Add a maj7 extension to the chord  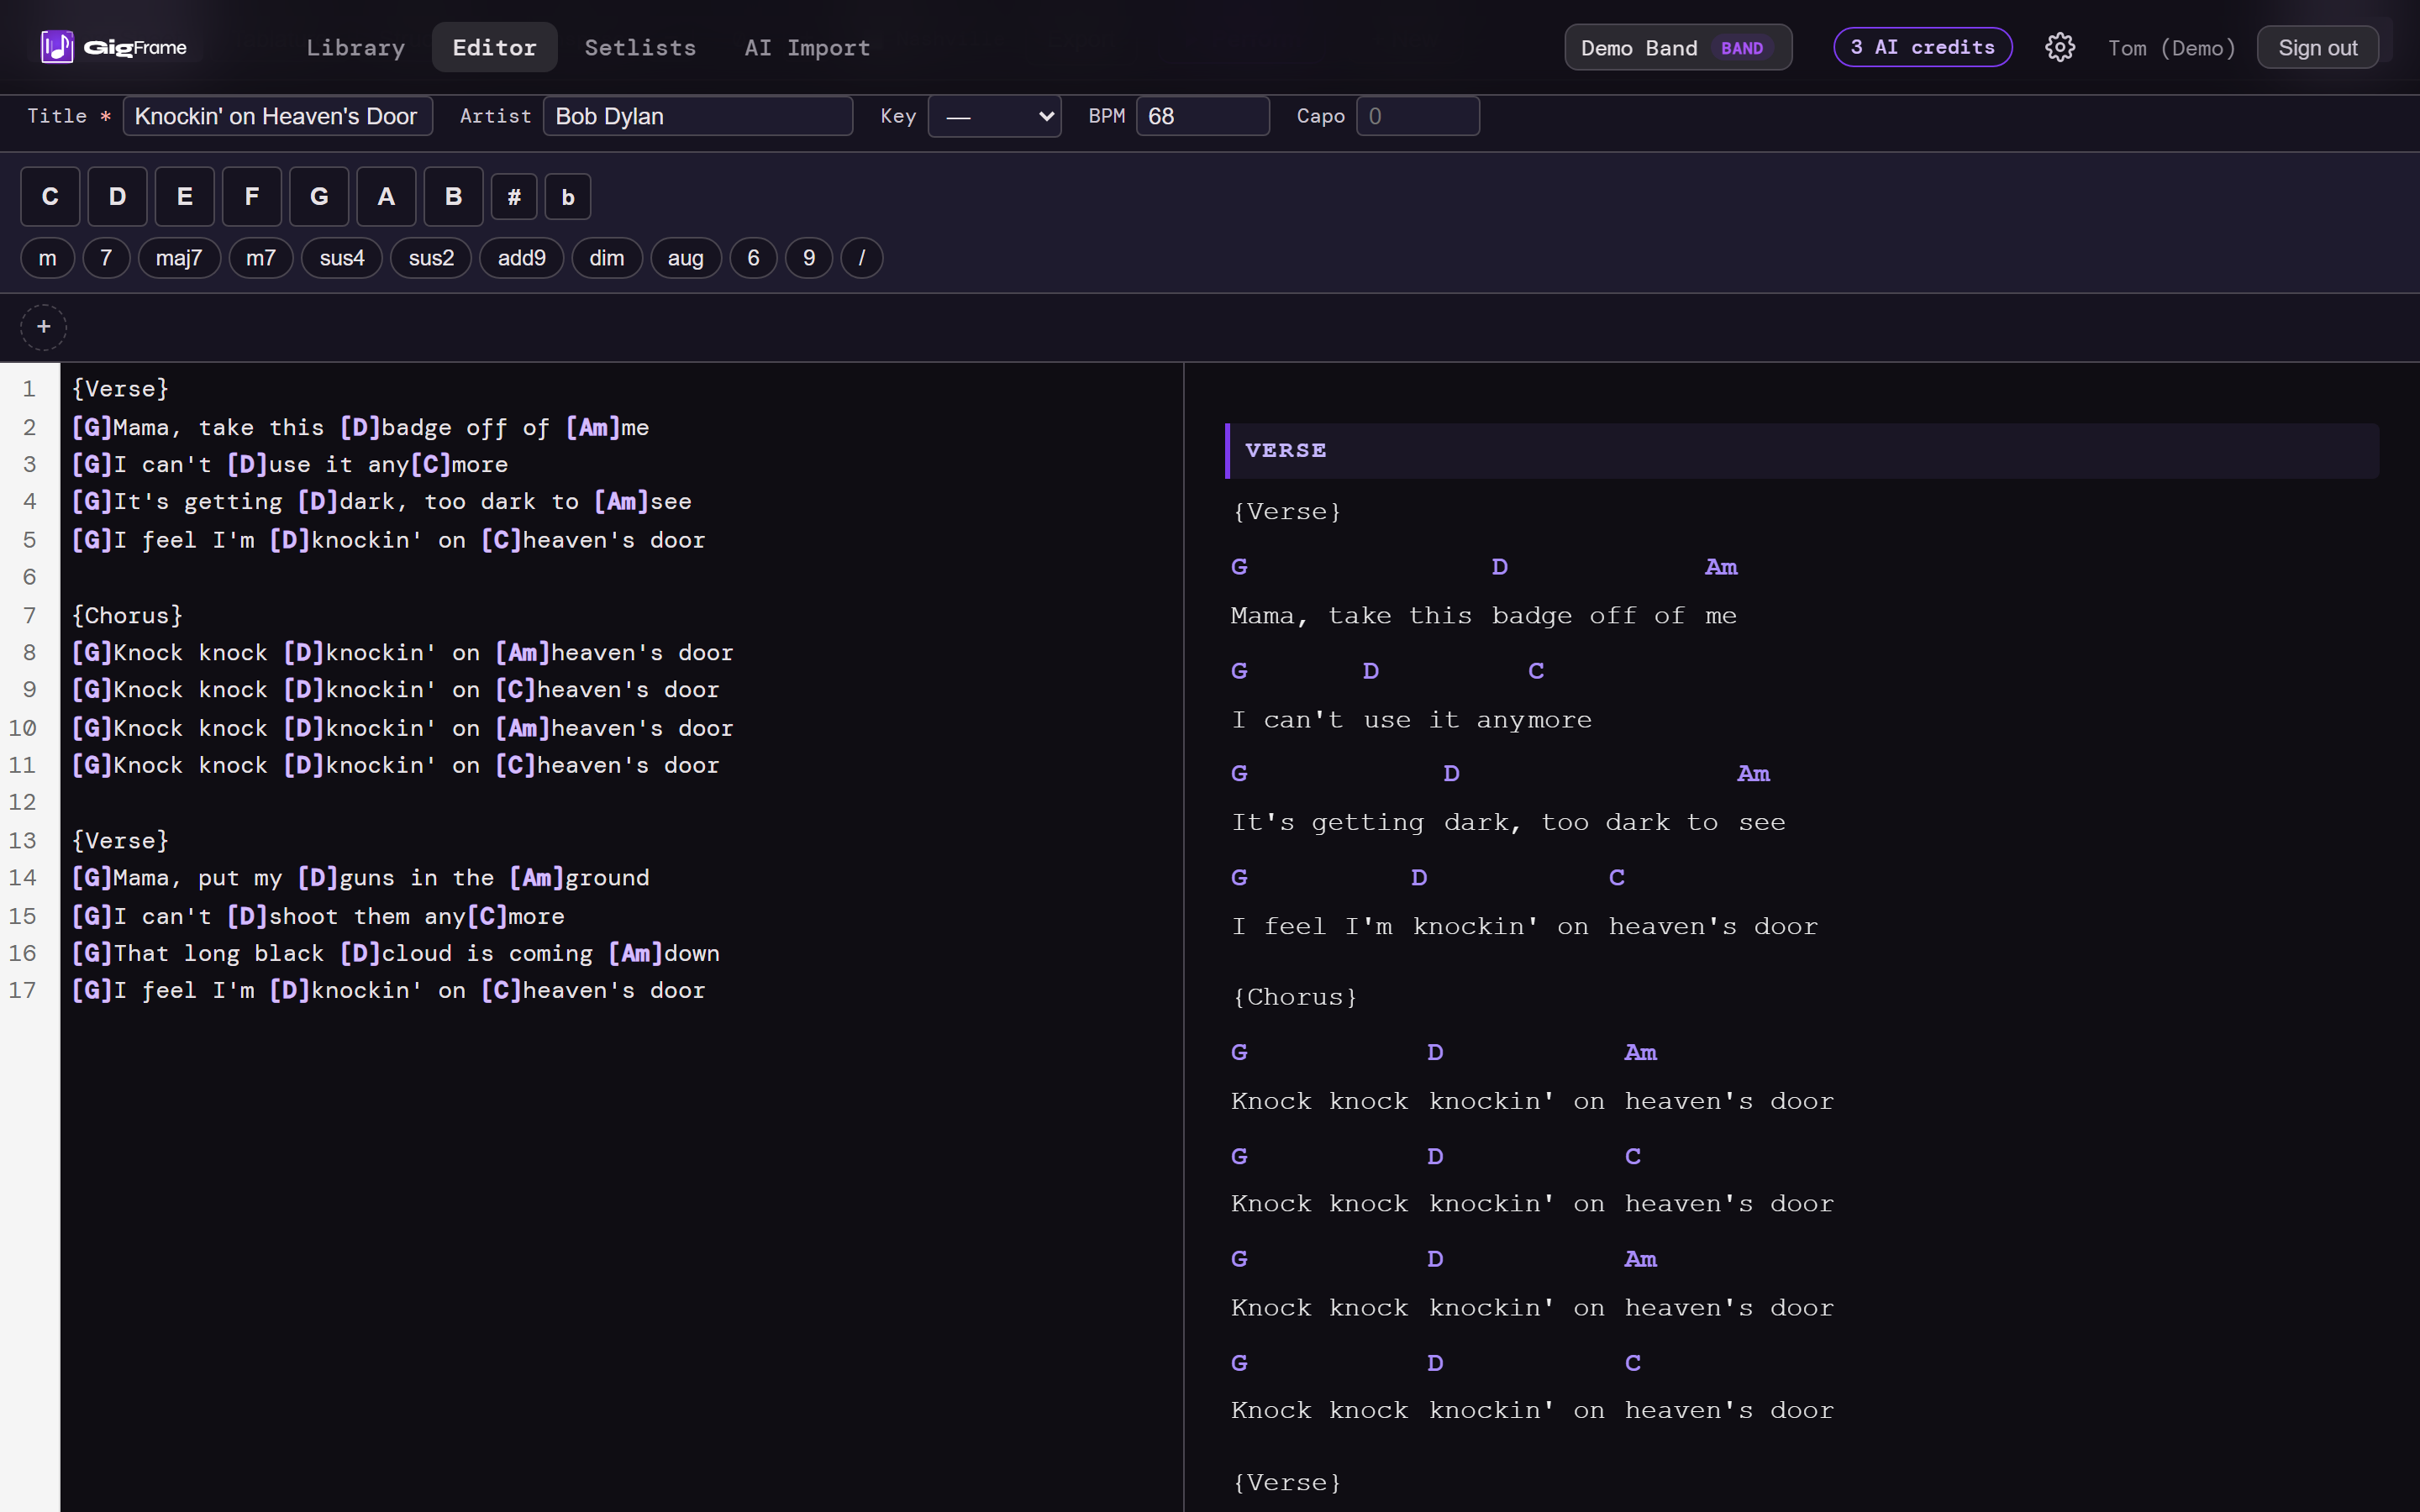tap(179, 258)
